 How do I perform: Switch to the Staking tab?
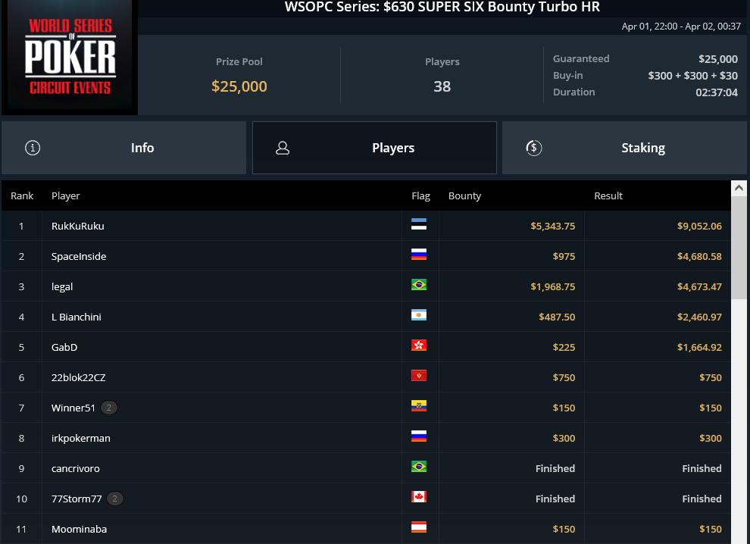(x=624, y=148)
